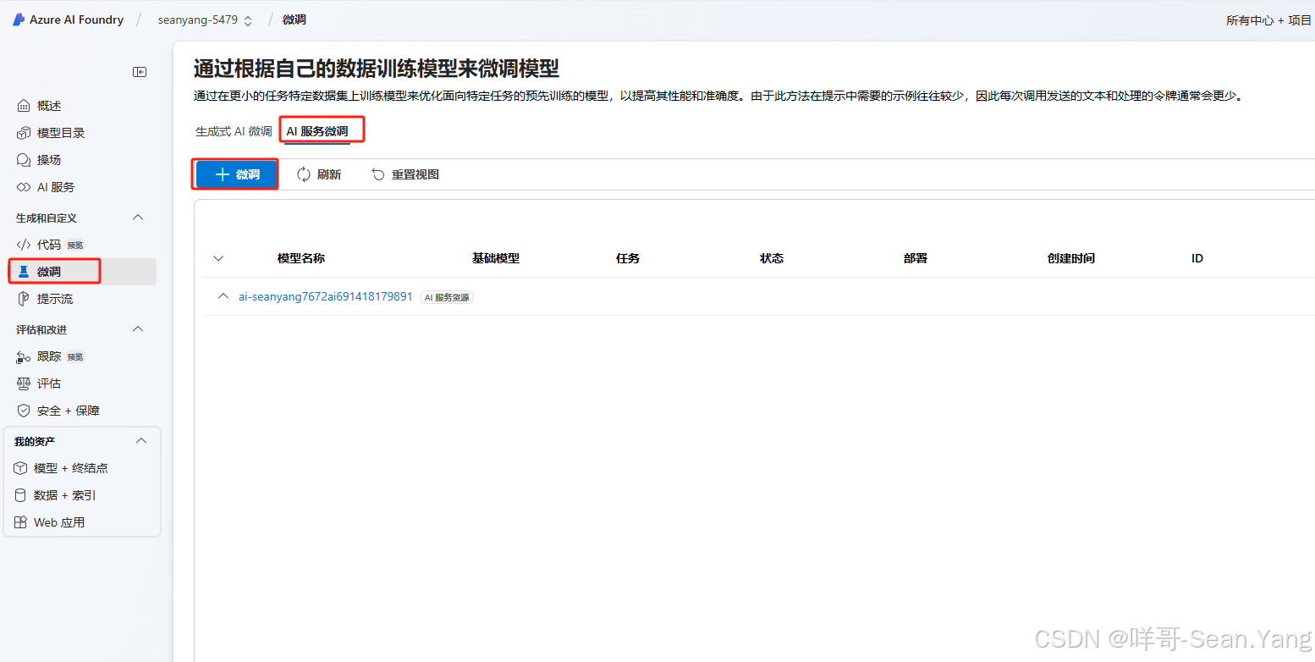
Task: Collapse the 评估和改进 section
Action: pos(139,329)
